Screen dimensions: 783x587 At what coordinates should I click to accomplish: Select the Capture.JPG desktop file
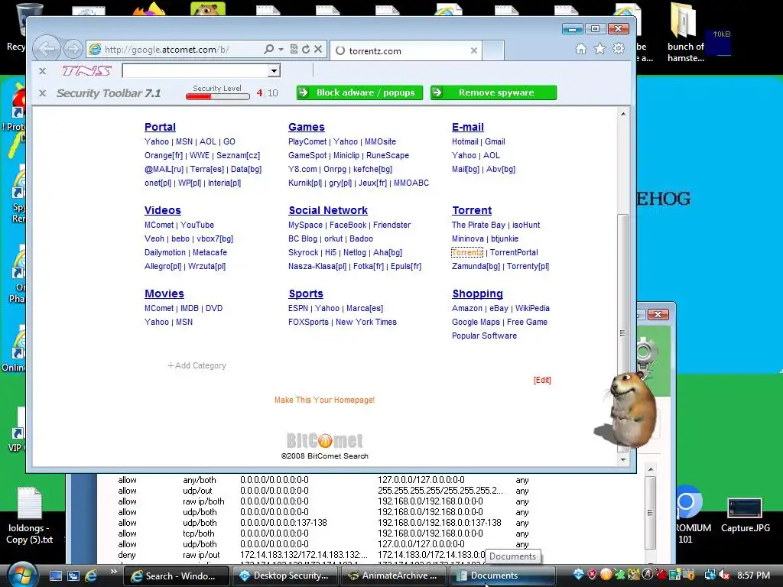tap(745, 515)
